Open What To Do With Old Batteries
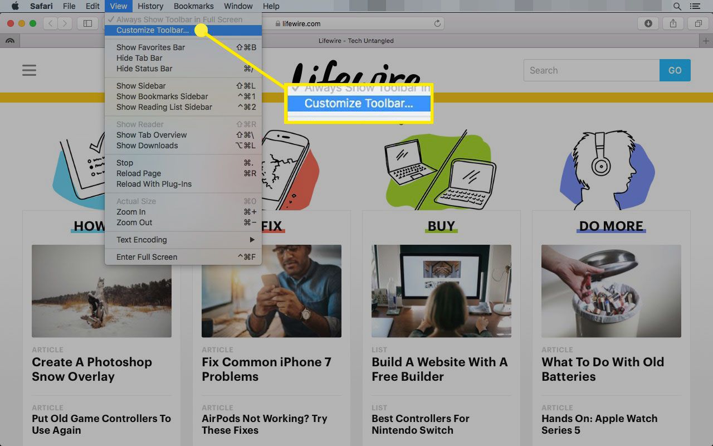Image resolution: width=713 pixels, height=446 pixels. [x=603, y=369]
